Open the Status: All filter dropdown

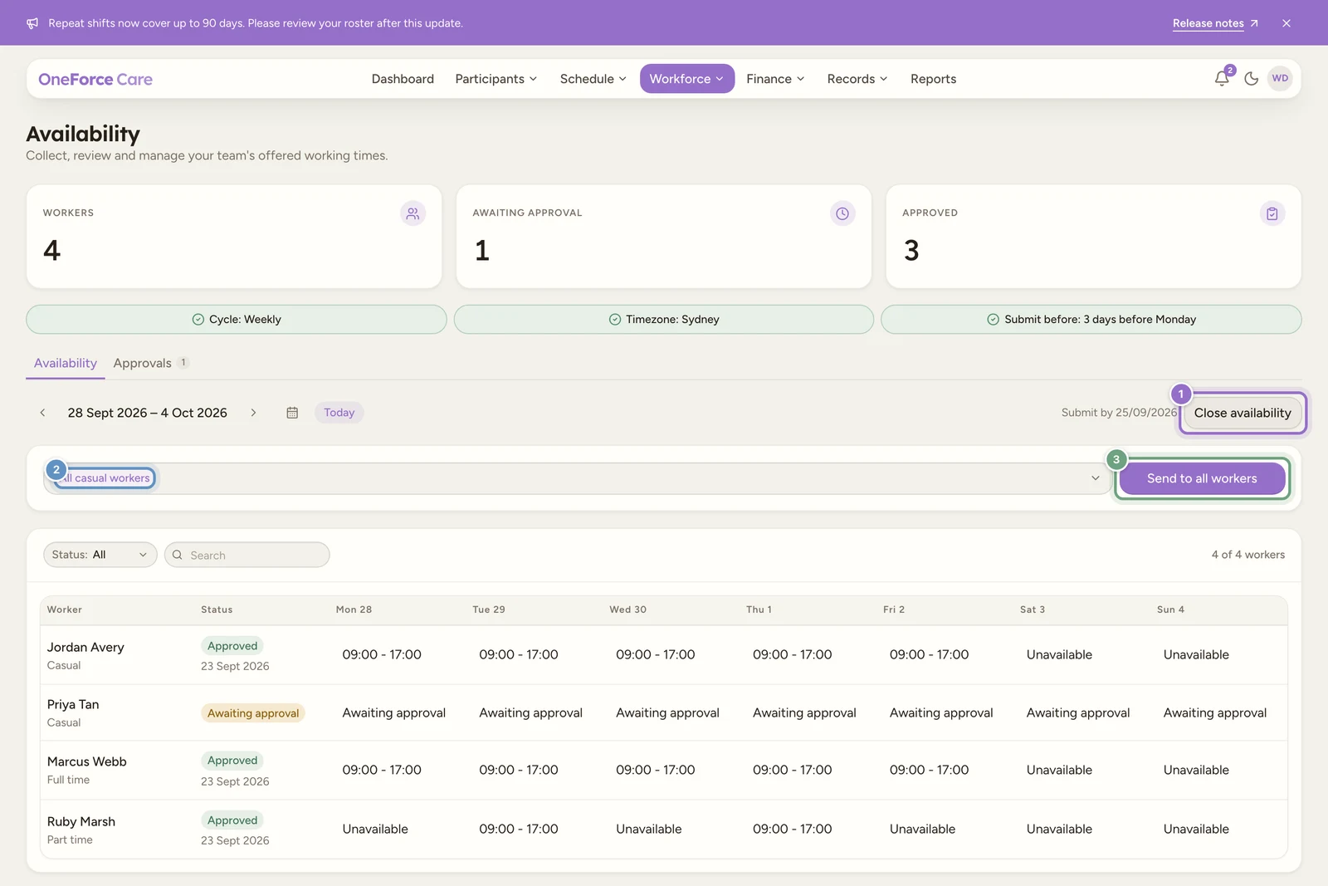100,555
